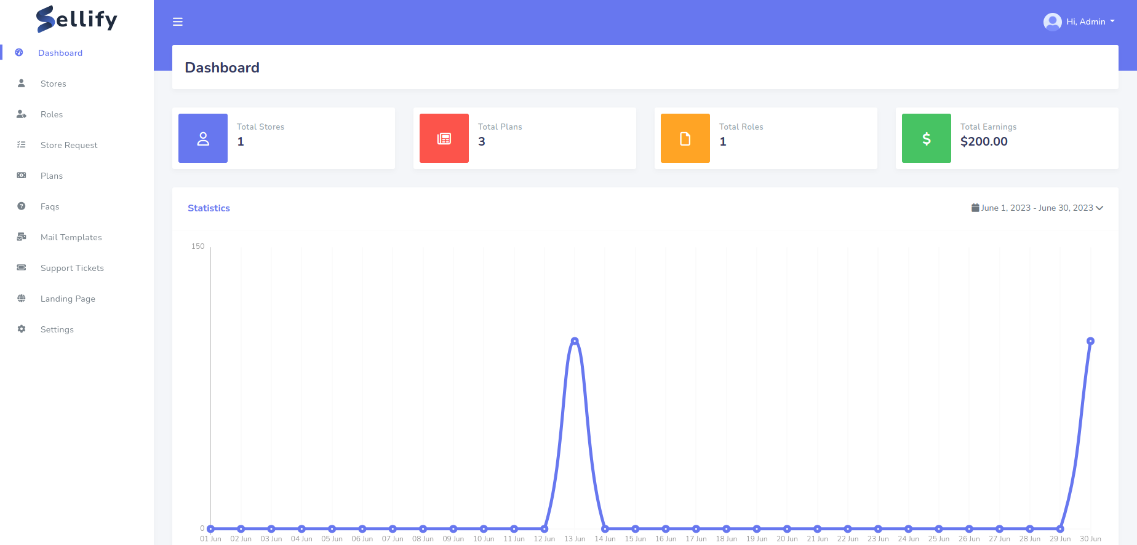Click the Mail Templates icon in sidebar
The width and height of the screenshot is (1137, 545).
(22, 237)
